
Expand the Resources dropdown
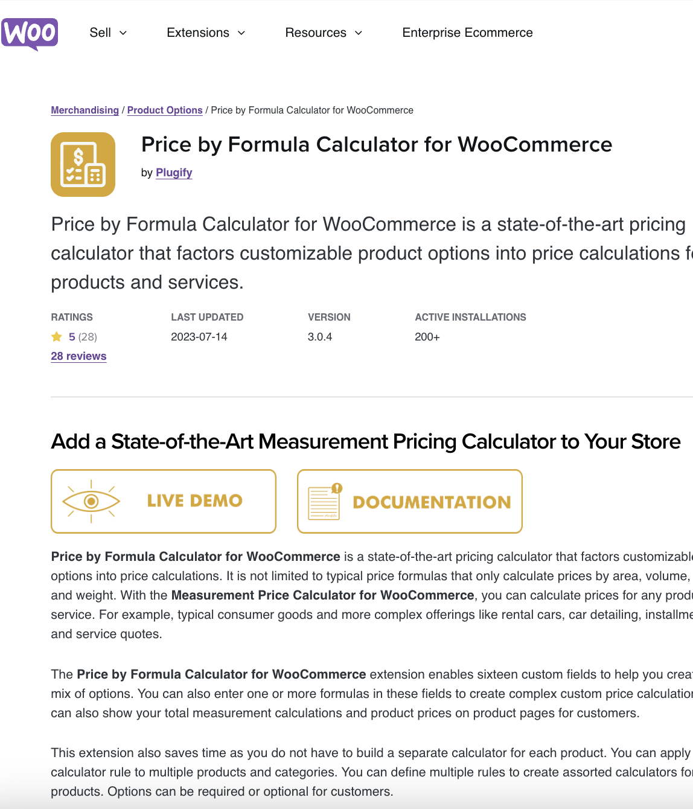(x=324, y=33)
